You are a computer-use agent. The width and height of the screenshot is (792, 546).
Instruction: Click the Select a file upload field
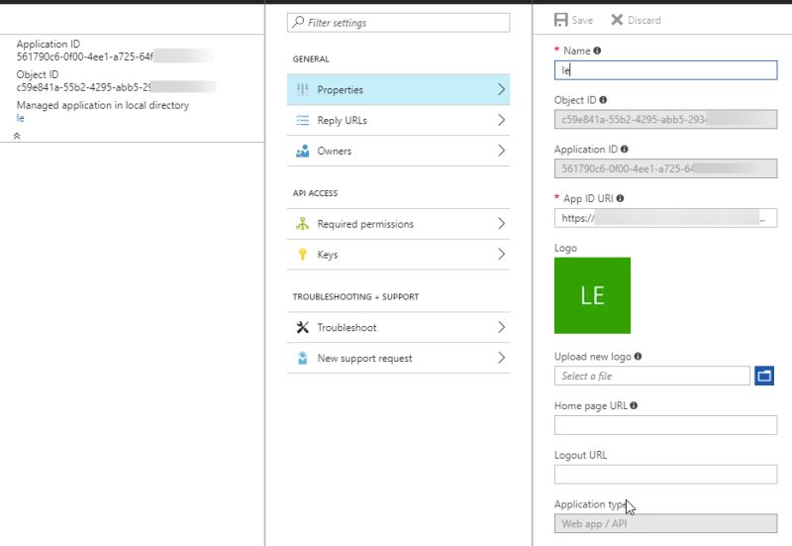652,376
